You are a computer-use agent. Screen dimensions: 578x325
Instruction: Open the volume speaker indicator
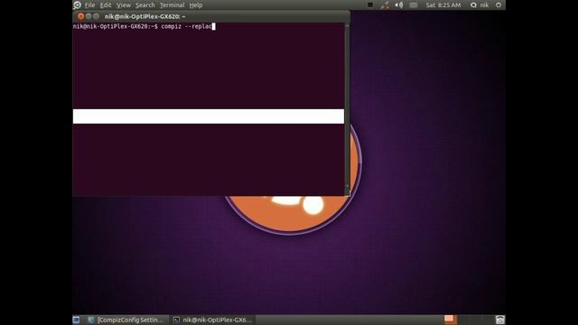coord(399,5)
